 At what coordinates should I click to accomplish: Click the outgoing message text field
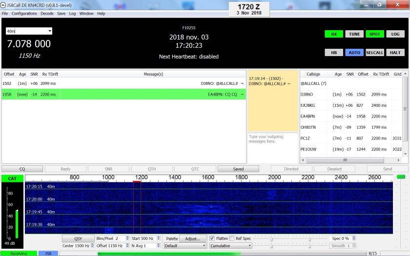tap(272, 147)
